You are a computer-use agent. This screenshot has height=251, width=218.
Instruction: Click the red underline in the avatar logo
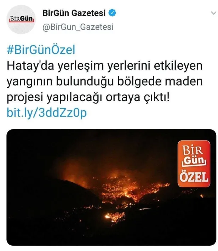click(x=22, y=22)
